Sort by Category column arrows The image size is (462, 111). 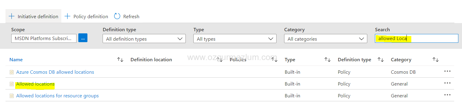436,60
